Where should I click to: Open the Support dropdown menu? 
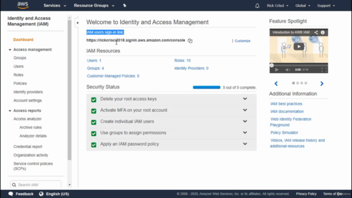(326, 5)
